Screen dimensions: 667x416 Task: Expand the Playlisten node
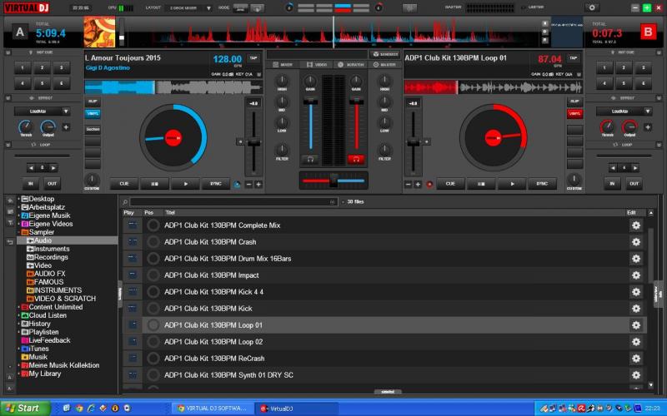click(x=18, y=332)
